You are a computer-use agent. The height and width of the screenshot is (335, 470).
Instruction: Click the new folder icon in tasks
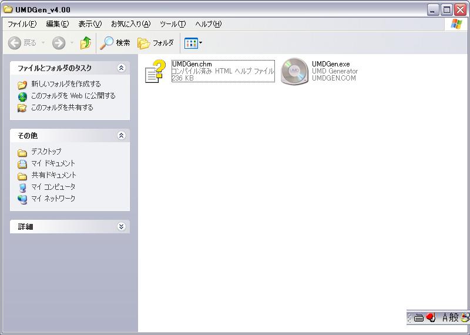[x=22, y=85]
